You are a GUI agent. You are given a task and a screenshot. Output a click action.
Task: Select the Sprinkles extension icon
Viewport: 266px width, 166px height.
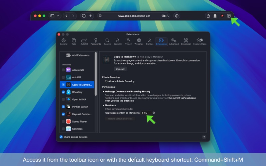(68, 129)
